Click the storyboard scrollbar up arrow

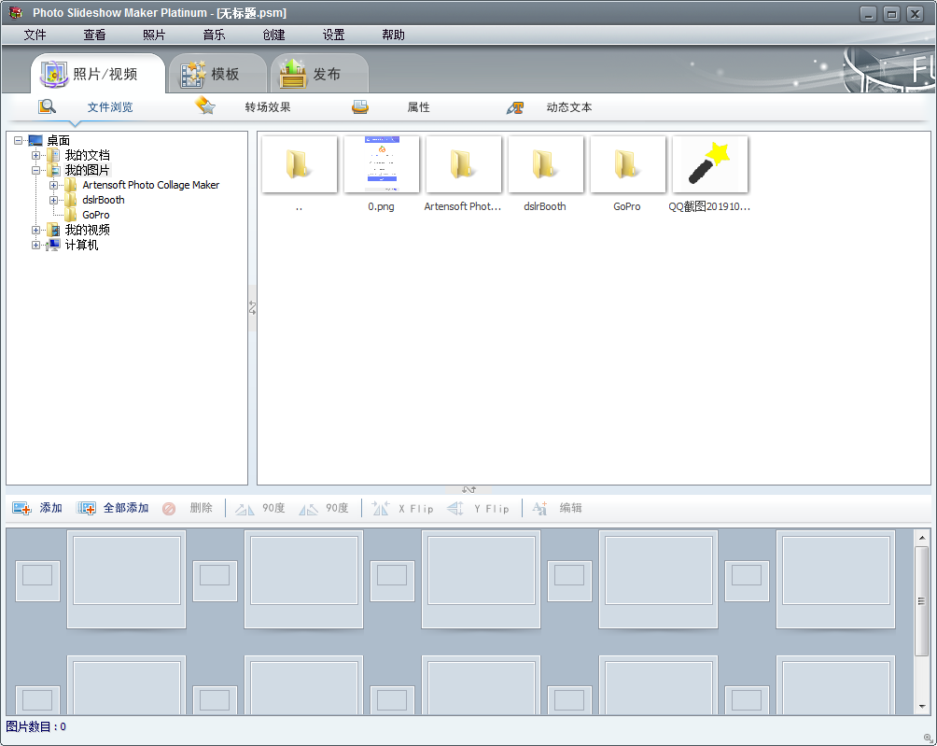(921, 538)
